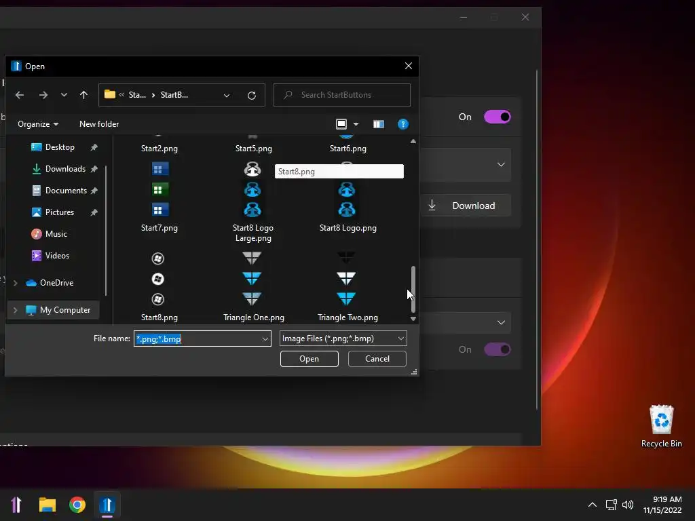Select Desktop in navigation pane
695x521 pixels.
pos(60,147)
